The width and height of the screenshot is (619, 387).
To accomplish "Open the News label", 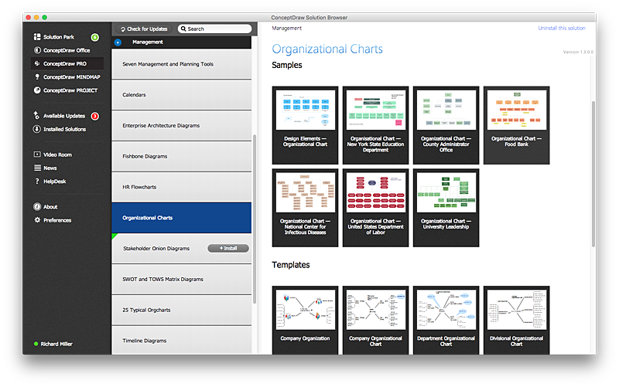I will (50, 168).
